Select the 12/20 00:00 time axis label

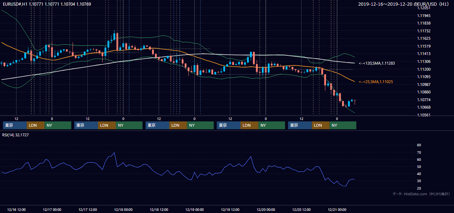tap(266, 209)
